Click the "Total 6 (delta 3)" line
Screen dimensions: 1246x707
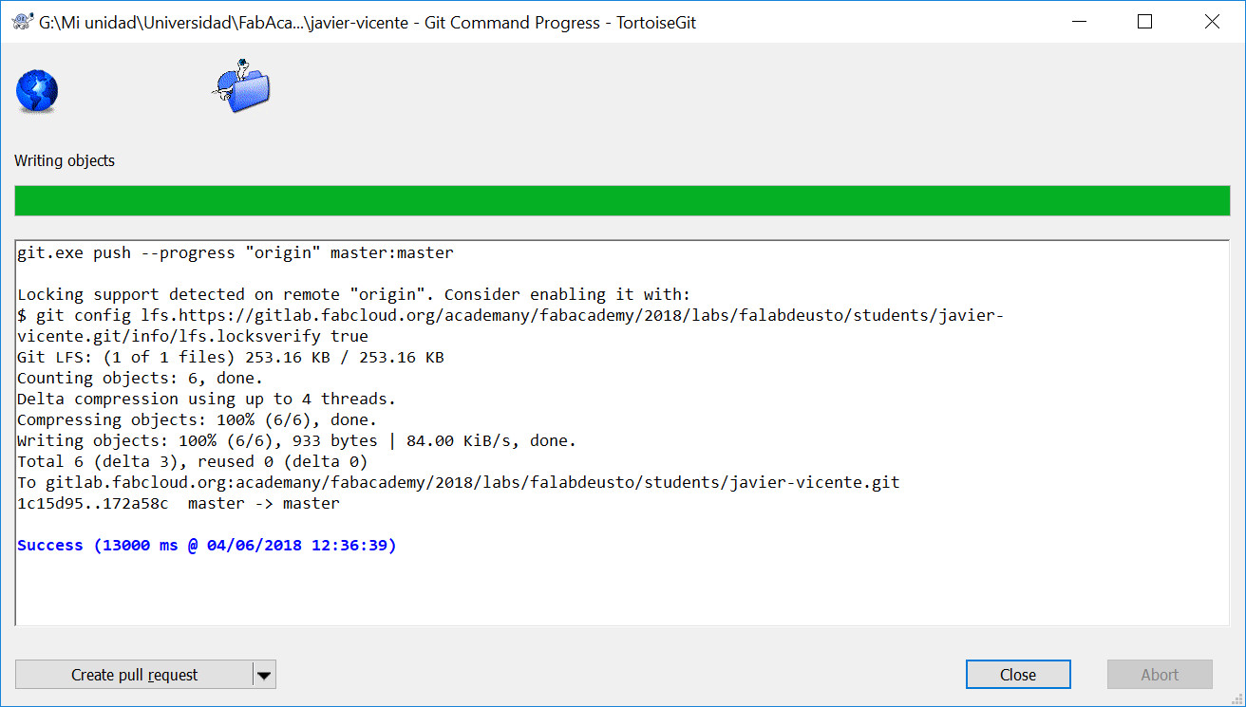[x=193, y=461]
